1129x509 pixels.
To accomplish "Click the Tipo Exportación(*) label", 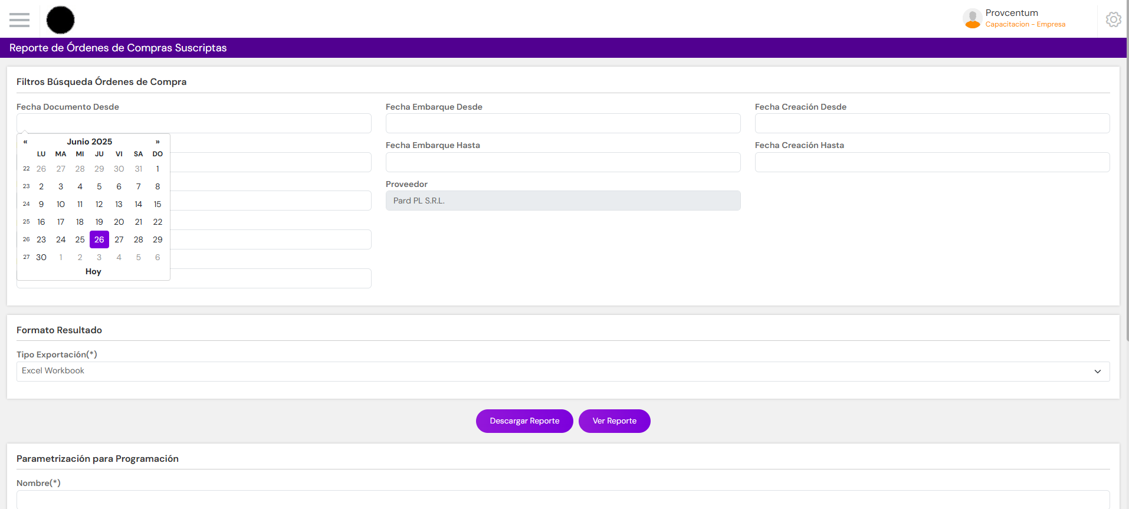I will [x=57, y=354].
